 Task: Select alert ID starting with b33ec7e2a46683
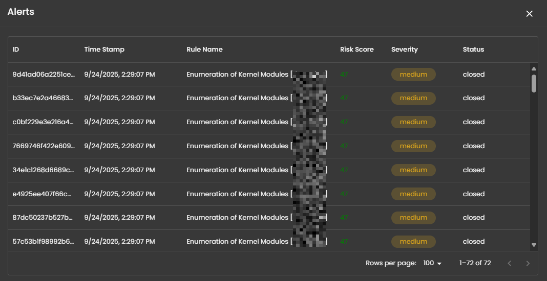point(44,98)
